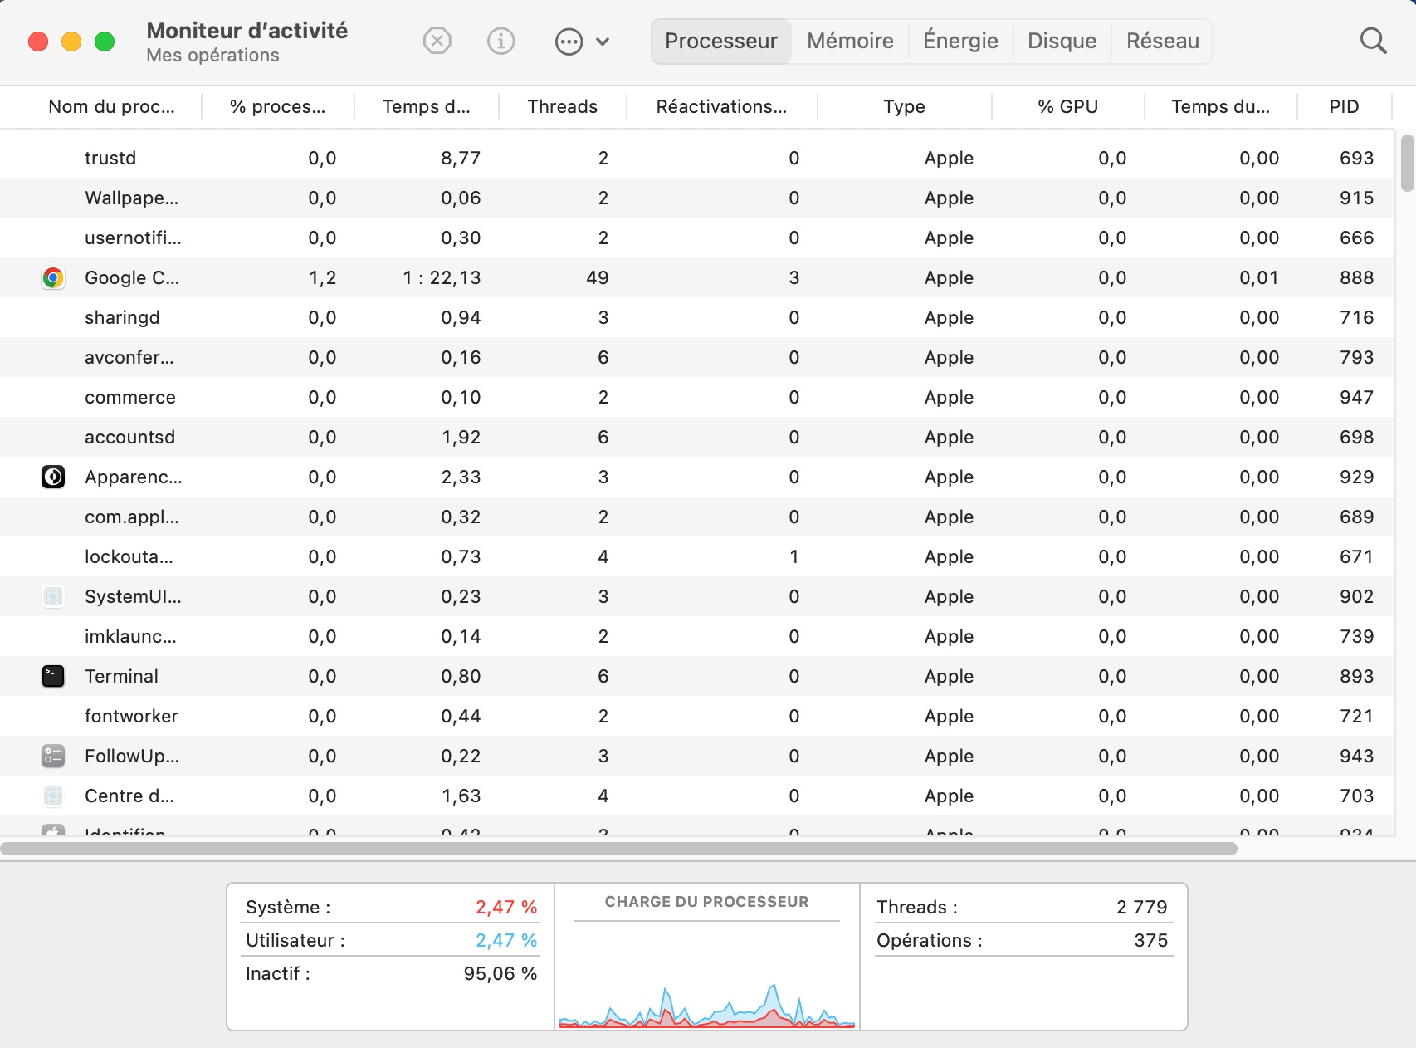The height and width of the screenshot is (1048, 1416).
Task: Switch to the Réseau tab
Action: pyautogui.click(x=1162, y=41)
